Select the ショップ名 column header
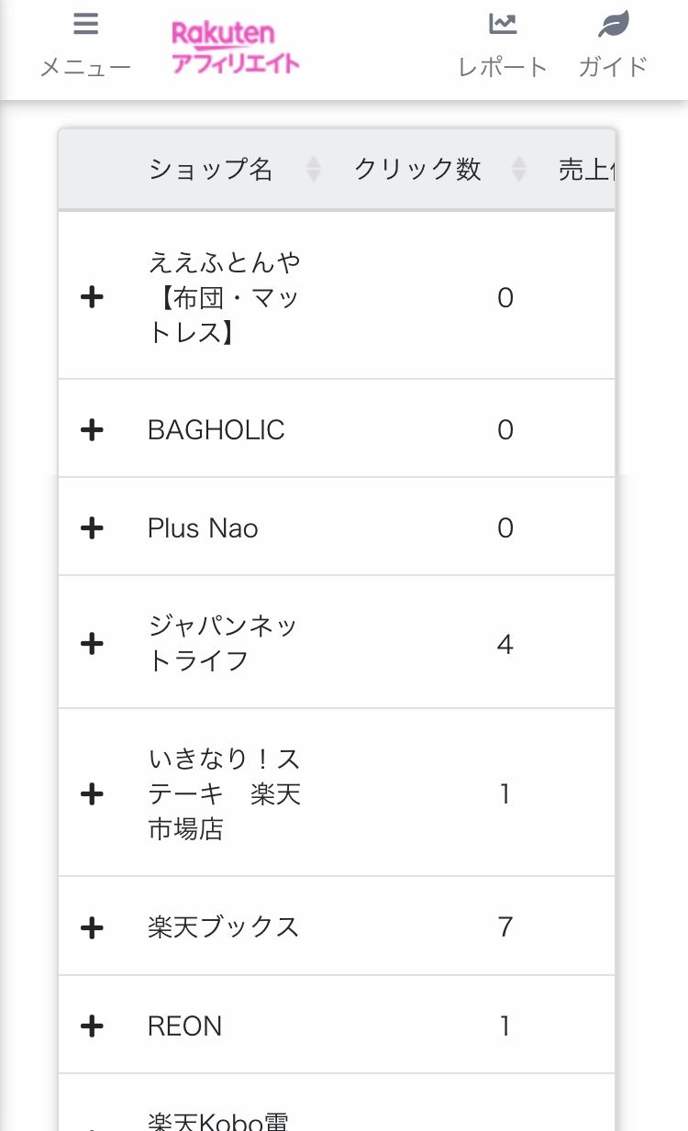This screenshot has width=688, height=1131. tap(211, 169)
